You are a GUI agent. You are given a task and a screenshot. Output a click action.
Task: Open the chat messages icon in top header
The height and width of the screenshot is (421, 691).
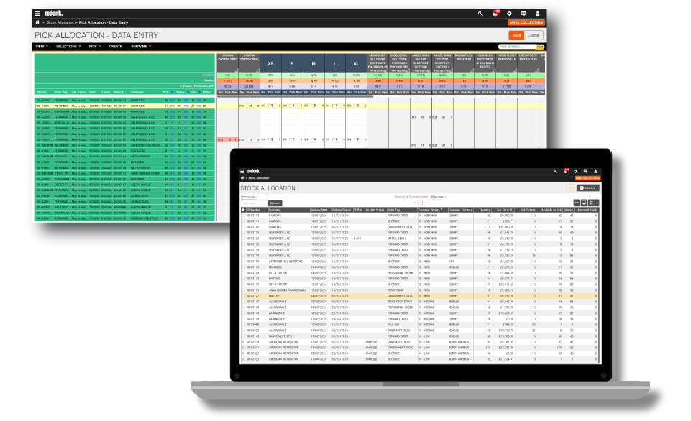click(x=523, y=14)
